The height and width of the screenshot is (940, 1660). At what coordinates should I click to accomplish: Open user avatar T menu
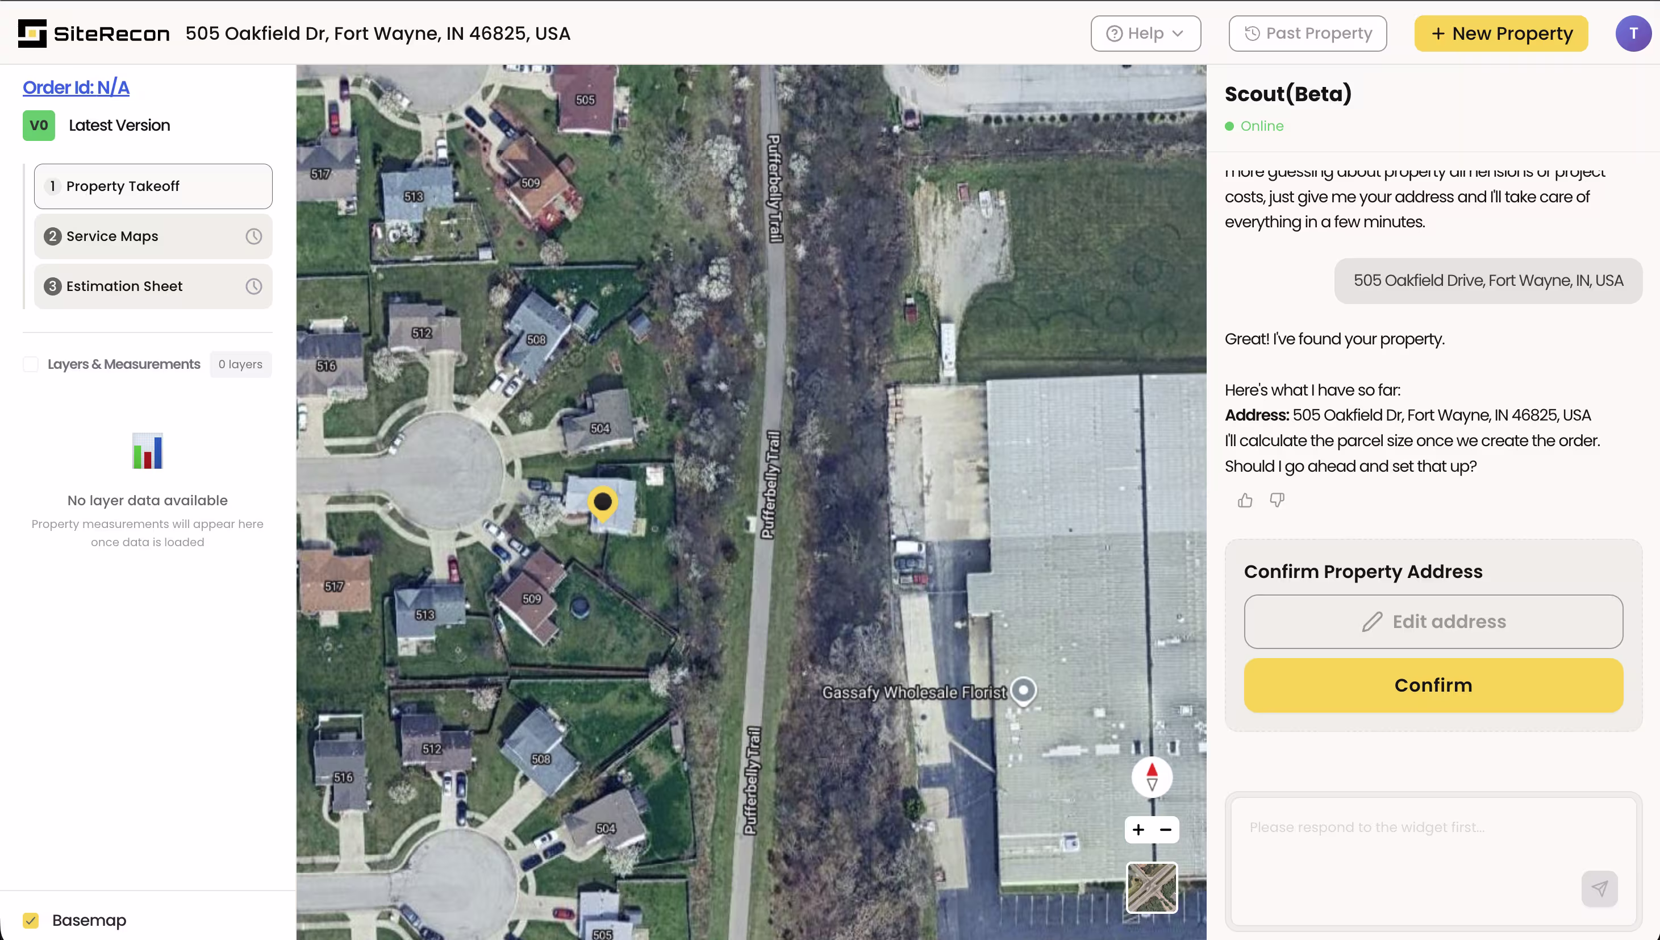(x=1632, y=34)
